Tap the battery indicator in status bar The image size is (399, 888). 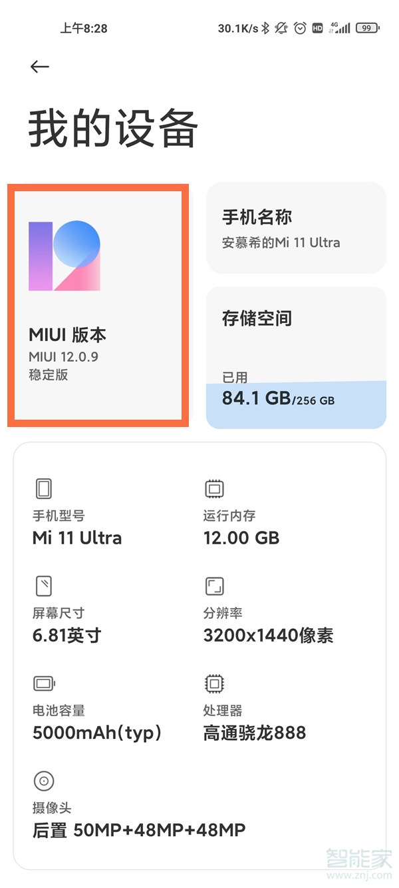pyautogui.click(x=368, y=28)
